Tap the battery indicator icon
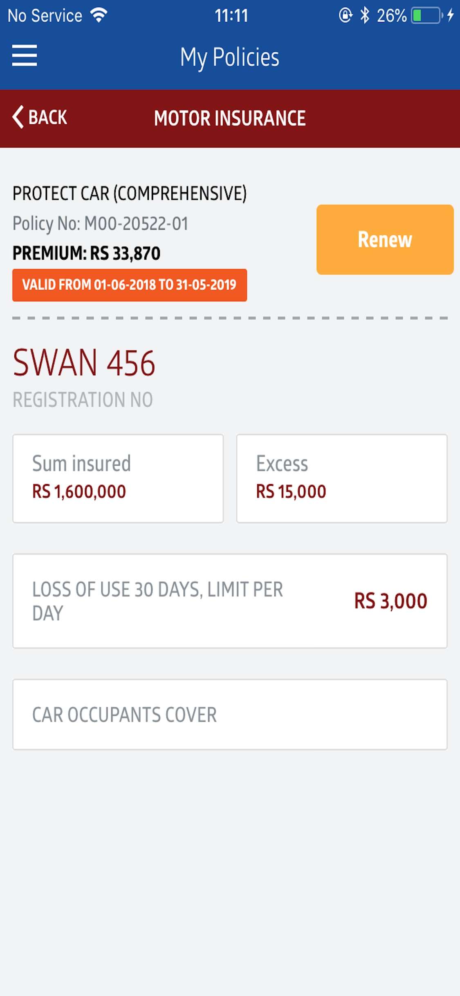This screenshot has width=460, height=996. coord(426,16)
